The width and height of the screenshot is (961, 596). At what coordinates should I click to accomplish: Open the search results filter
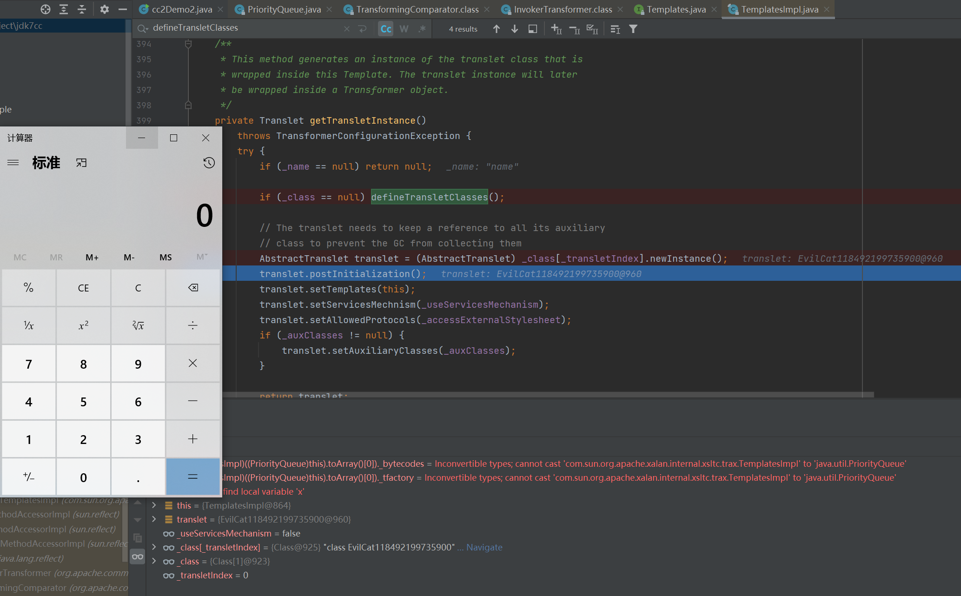[x=633, y=29]
